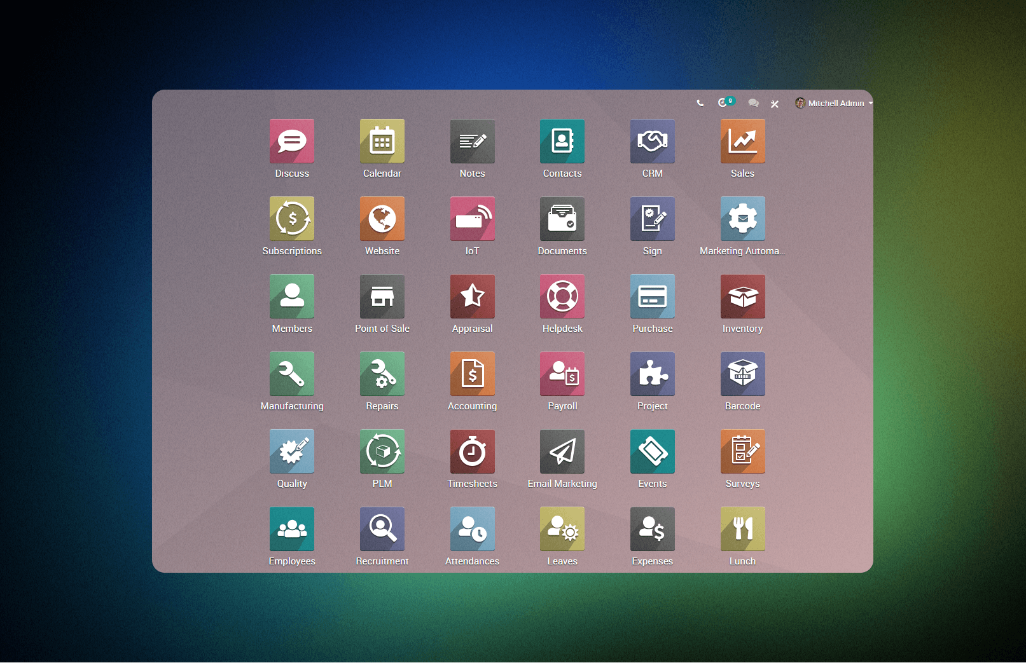Launch the Point of Sale app
Screen dimensions: 1026x663
coord(382,296)
